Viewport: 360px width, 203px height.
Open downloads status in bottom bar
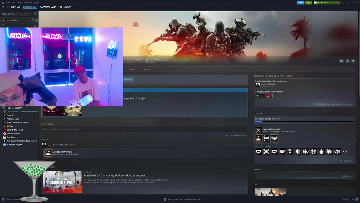pyautogui.click(x=182, y=199)
